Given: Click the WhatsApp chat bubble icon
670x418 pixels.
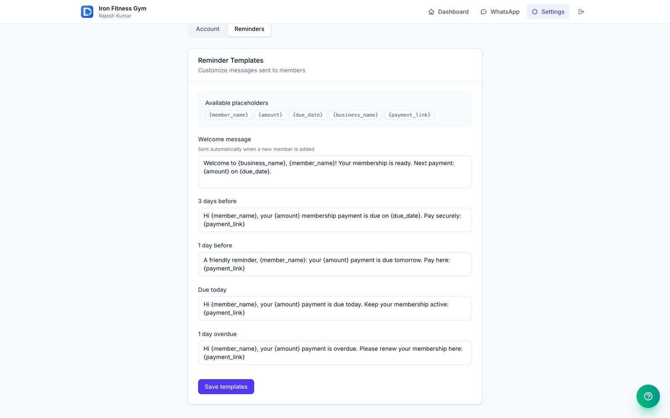Looking at the screenshot, I should click(x=484, y=12).
